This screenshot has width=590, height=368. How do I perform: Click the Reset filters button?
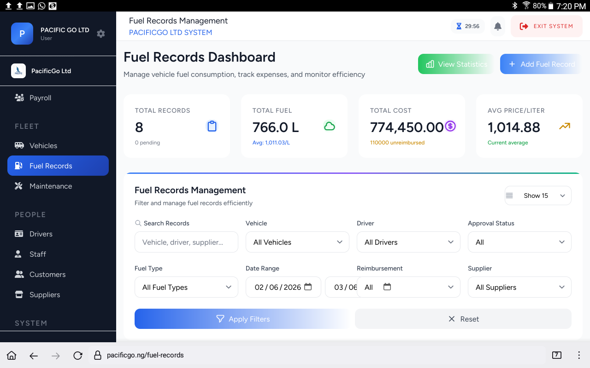point(463,319)
